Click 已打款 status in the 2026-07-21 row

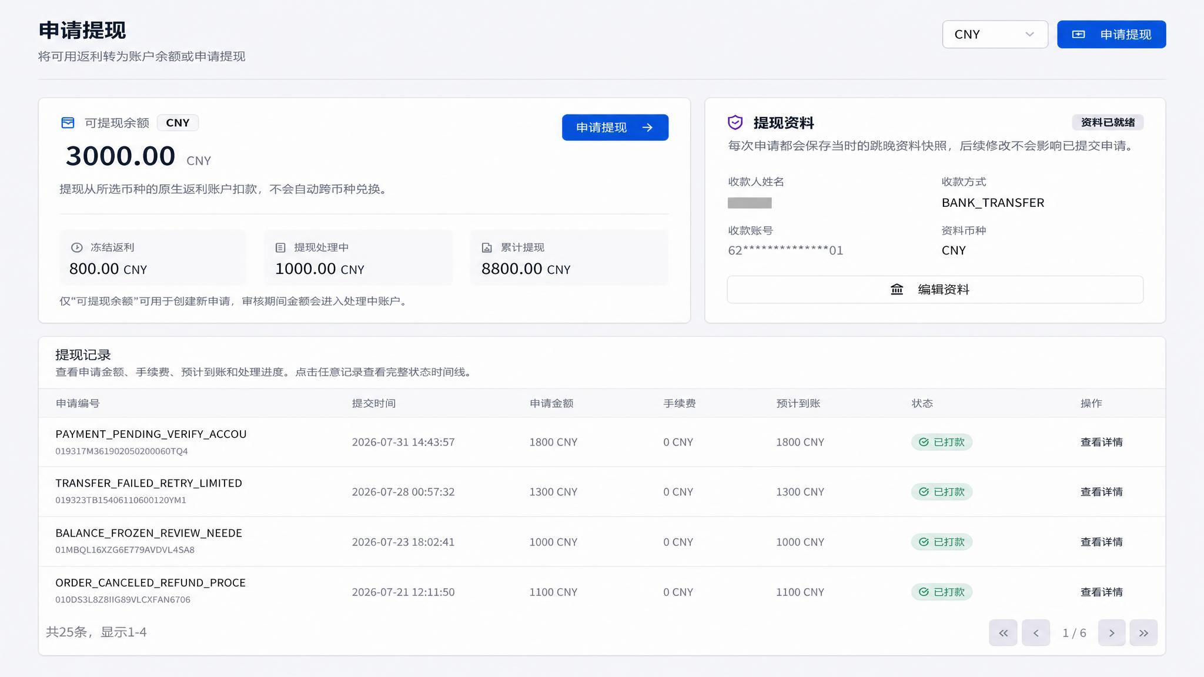tap(942, 592)
